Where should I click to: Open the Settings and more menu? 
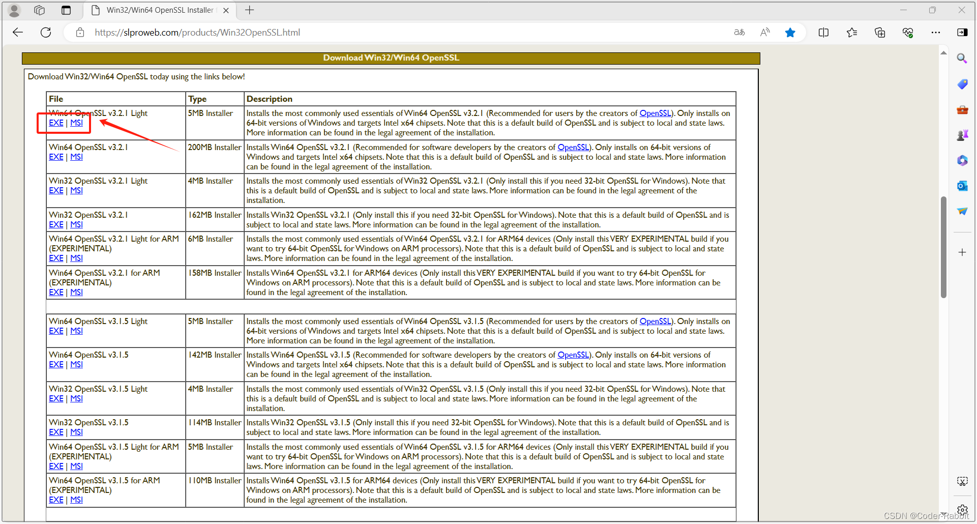[x=936, y=33]
